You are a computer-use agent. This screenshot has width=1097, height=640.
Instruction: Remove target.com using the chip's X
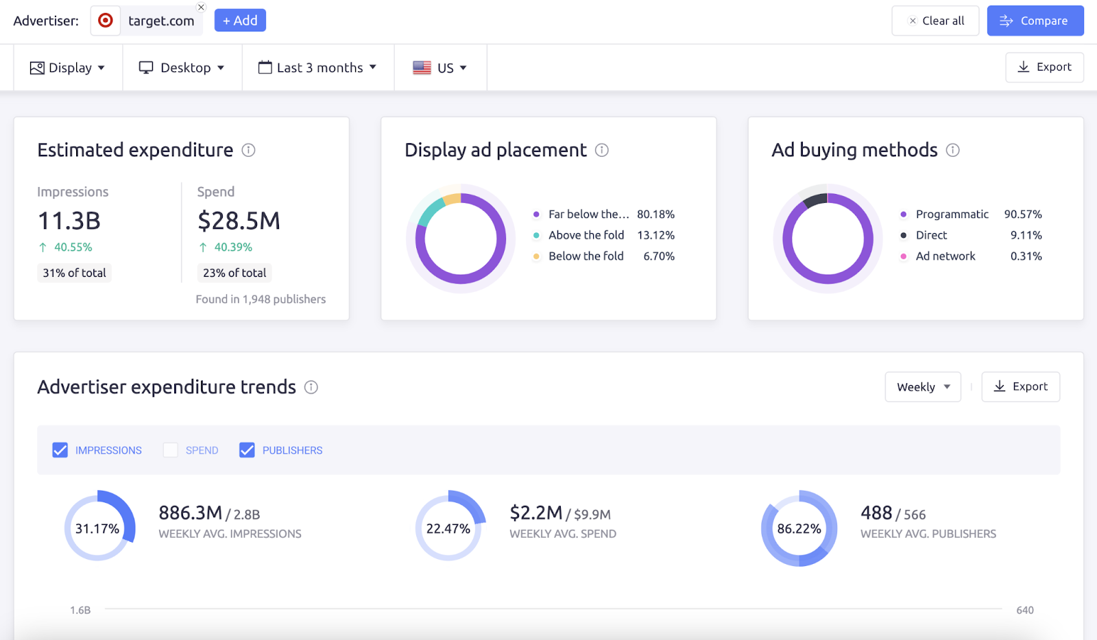201,7
